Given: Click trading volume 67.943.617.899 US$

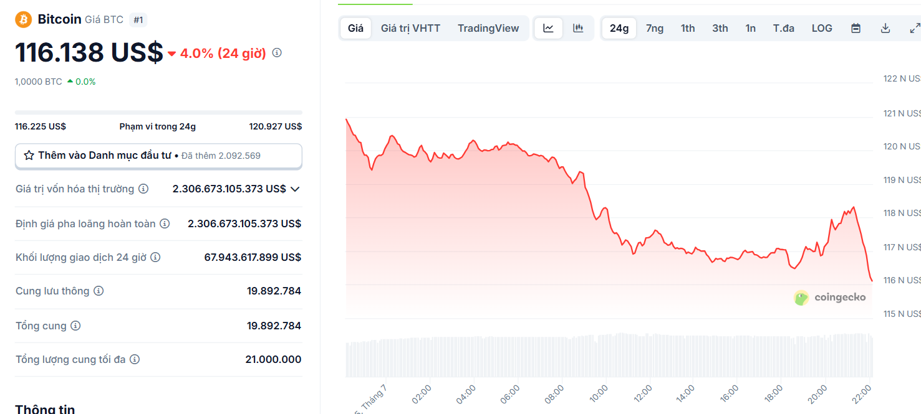Looking at the screenshot, I should 253,257.
